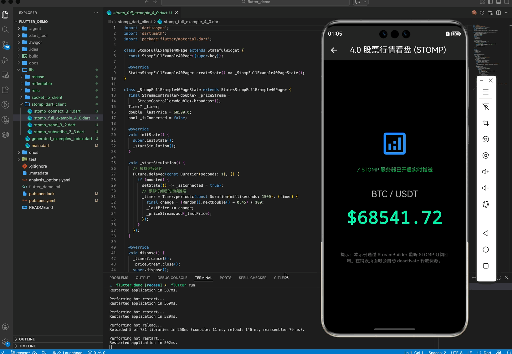Tap the emulator triangular Back navigation button

point(486,233)
